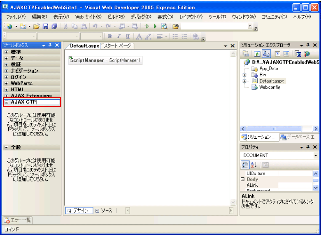Select the ScriptManager control on the design surface
The image size is (321, 236).
[x=105, y=60]
